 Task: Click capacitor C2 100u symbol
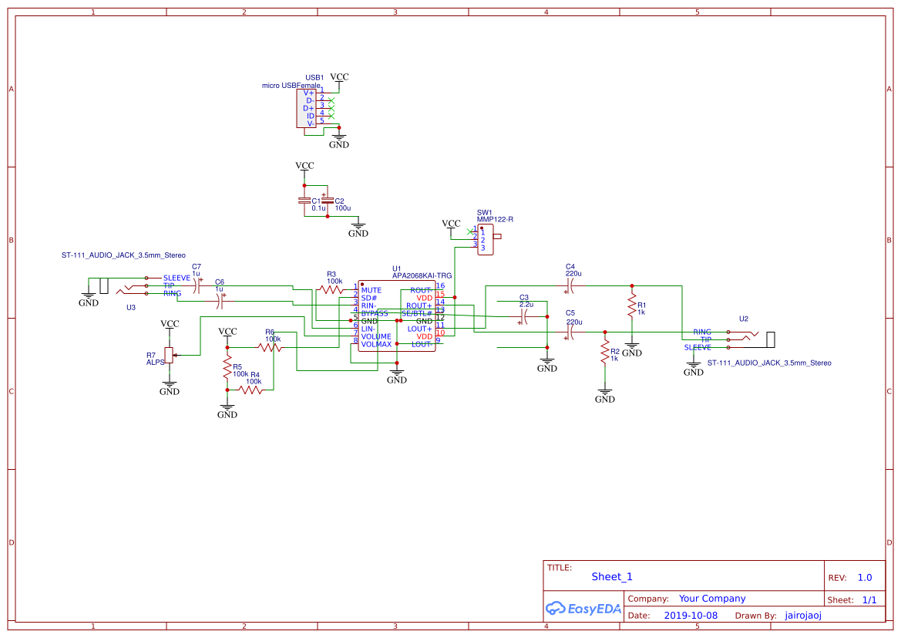(x=328, y=201)
